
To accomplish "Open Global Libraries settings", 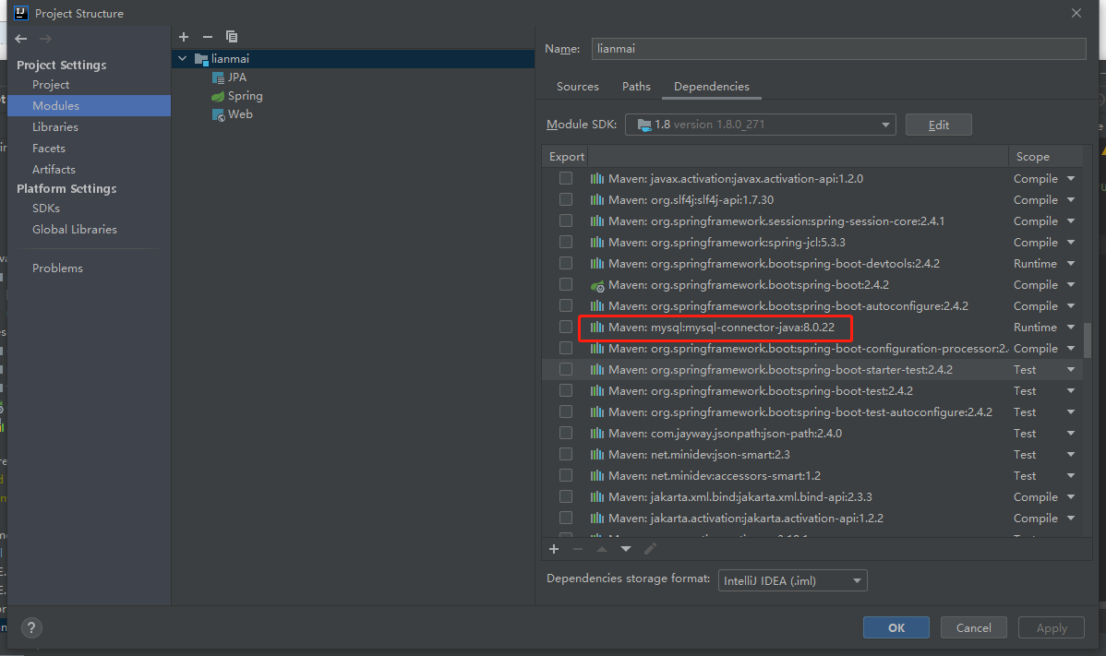I will tap(75, 229).
